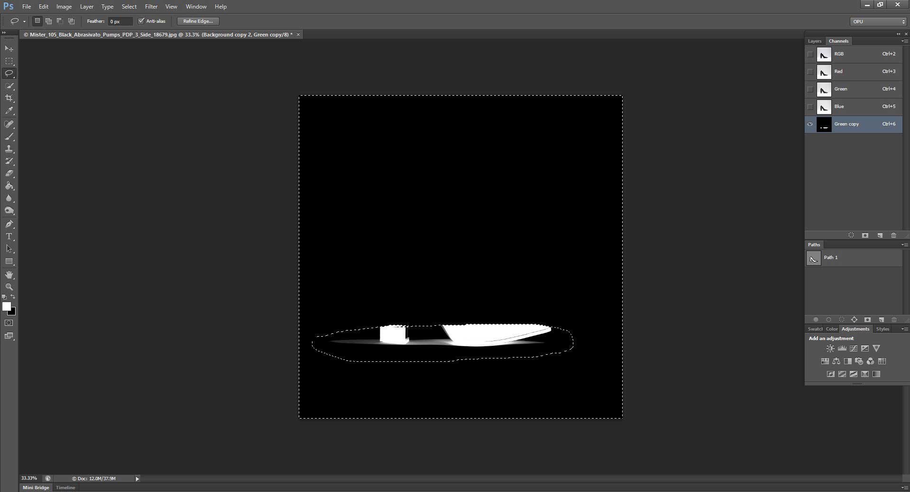Select the Path 1 thumbnail
This screenshot has width=910, height=492.
(813, 258)
